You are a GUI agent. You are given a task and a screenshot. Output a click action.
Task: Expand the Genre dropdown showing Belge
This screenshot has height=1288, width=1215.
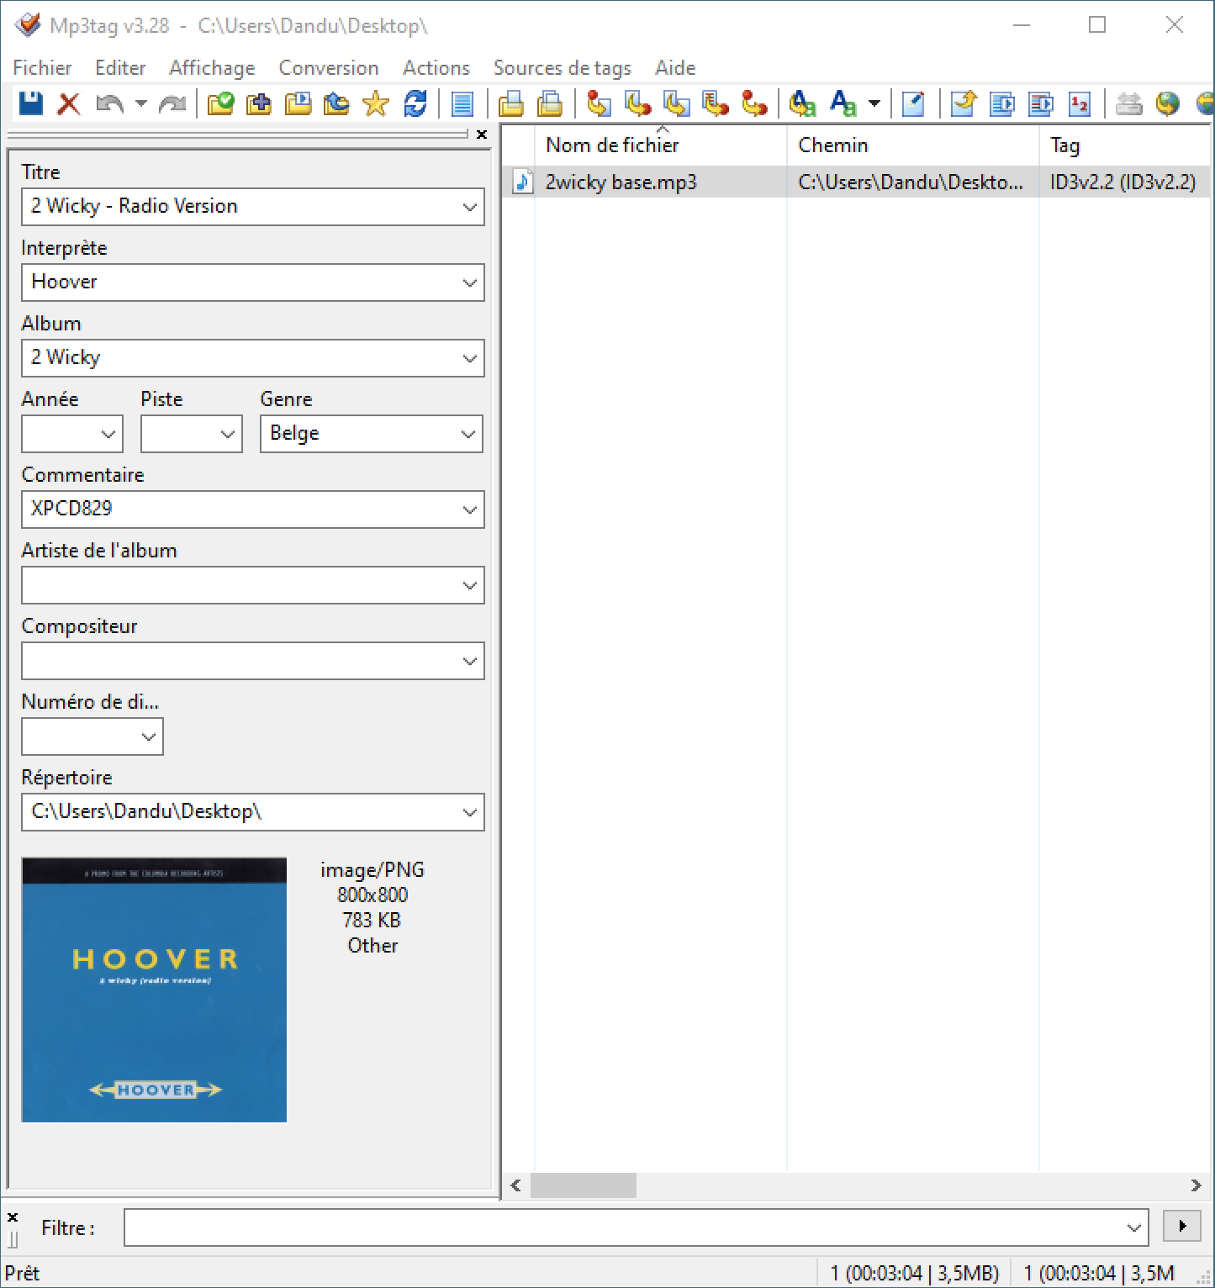click(468, 434)
